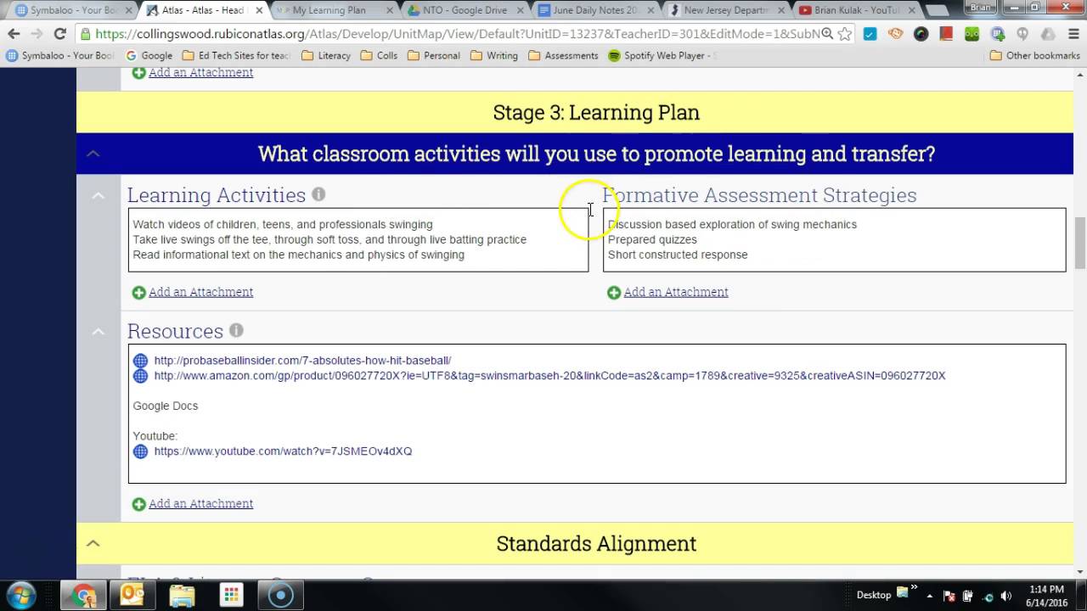This screenshot has width=1087, height=611.
Task: Click the green plus under Resources
Action: click(139, 504)
